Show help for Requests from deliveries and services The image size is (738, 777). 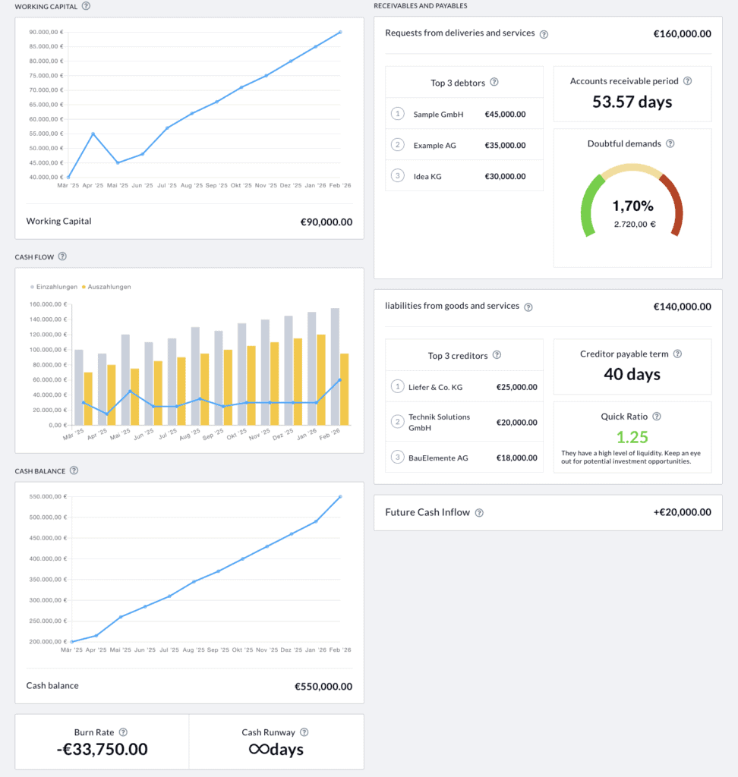[544, 34]
